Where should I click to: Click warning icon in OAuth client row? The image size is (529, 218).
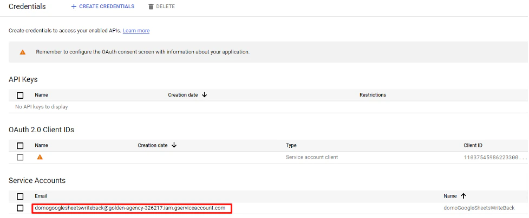point(40,157)
